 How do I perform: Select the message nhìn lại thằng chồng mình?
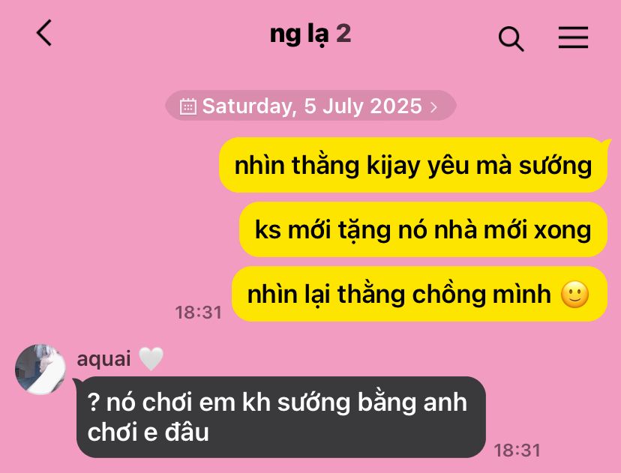[419, 294]
